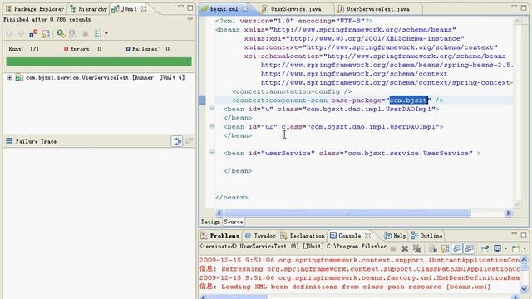This screenshot has width=532, height=299.
Task: Click JUnit Stop Test Run icon
Action: [85, 34]
